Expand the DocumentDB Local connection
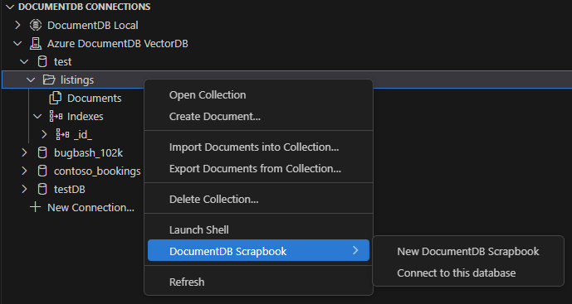Screen dimensions: 572x304 coord(17,25)
